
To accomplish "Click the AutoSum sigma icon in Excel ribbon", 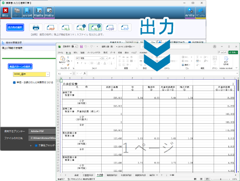I will click(197, 57).
